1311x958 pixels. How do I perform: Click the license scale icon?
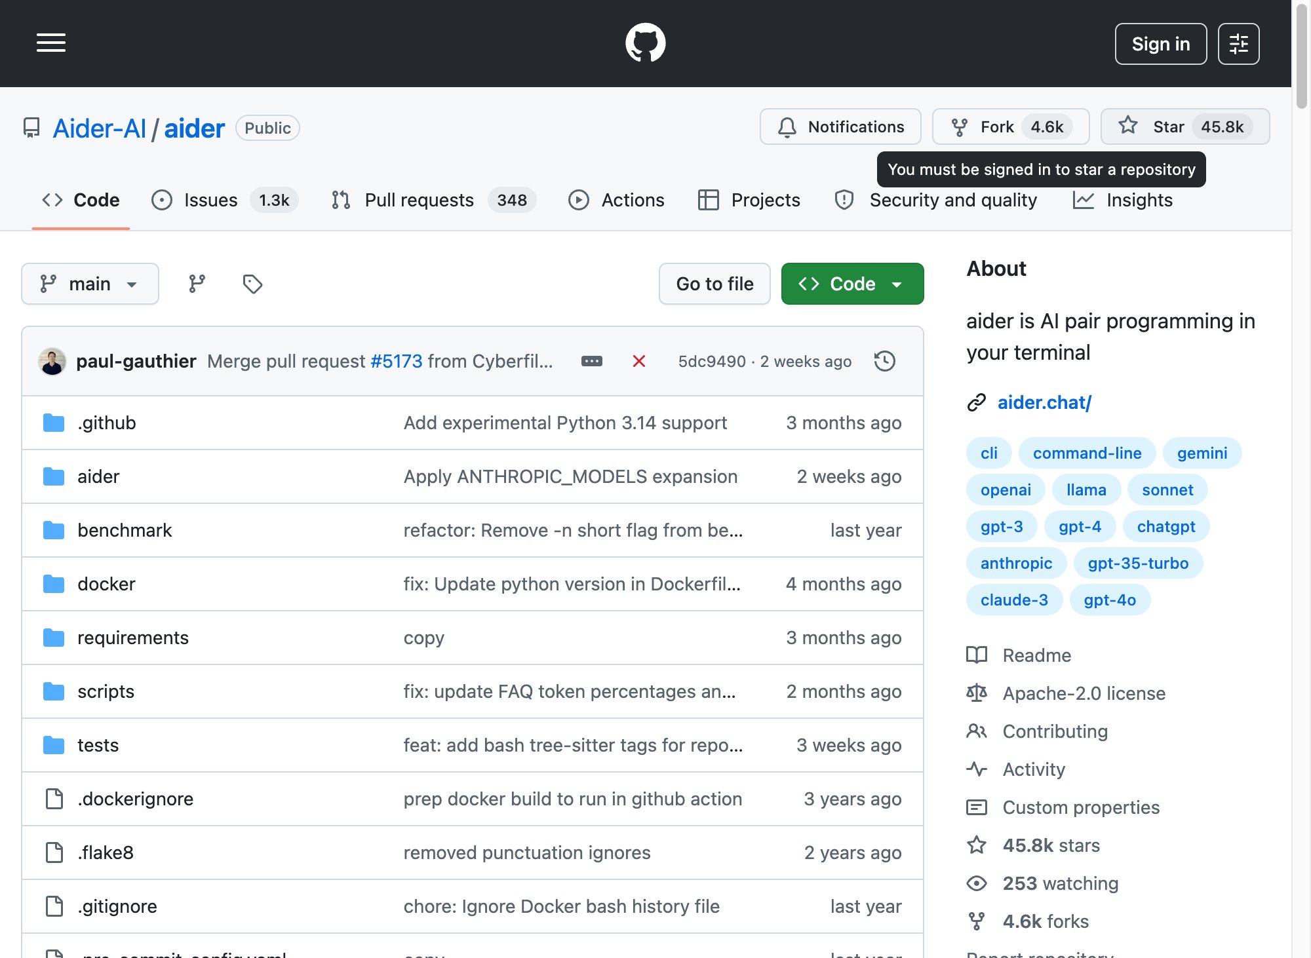pyautogui.click(x=977, y=693)
